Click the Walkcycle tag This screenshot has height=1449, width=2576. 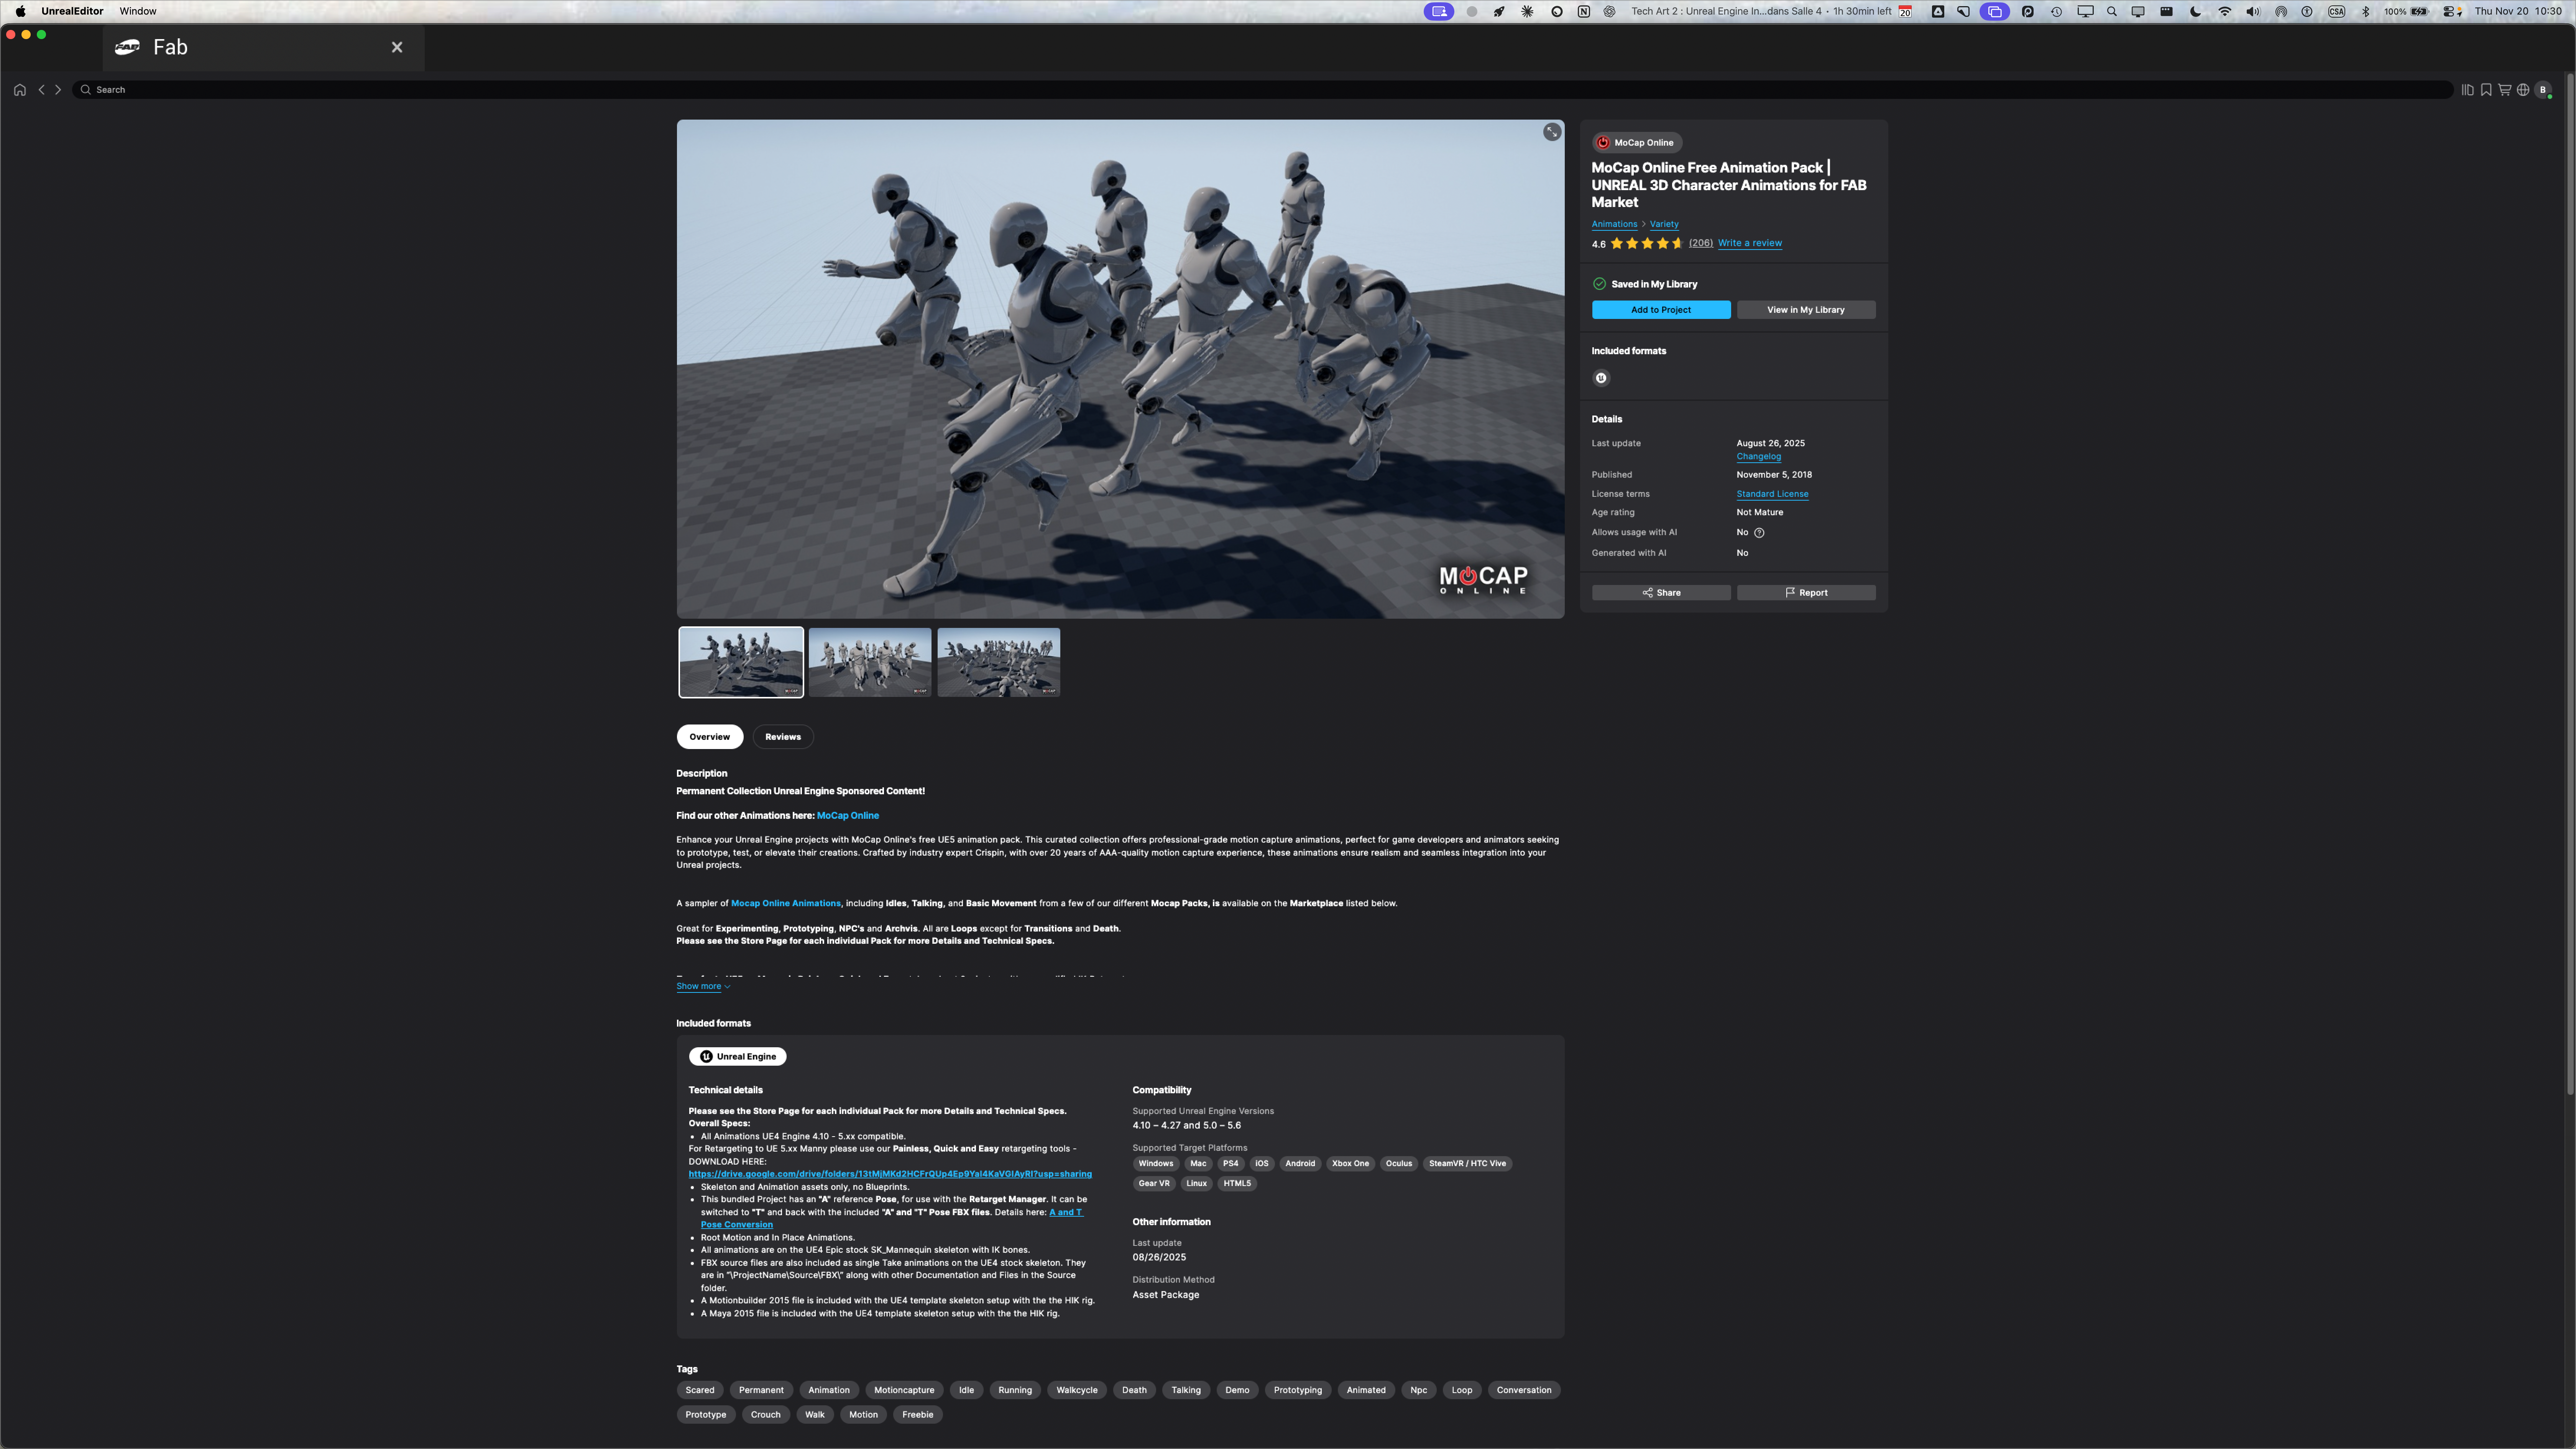1077,1390
